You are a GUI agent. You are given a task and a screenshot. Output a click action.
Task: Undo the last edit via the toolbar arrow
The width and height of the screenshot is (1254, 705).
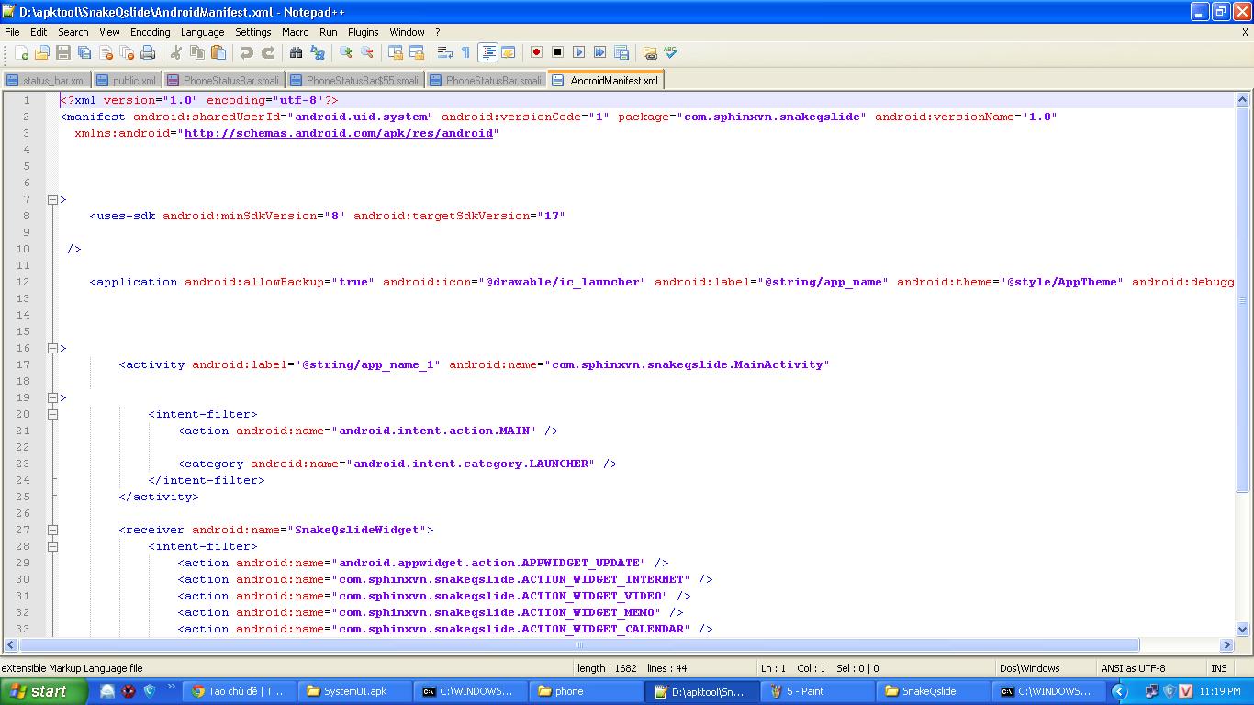(247, 53)
